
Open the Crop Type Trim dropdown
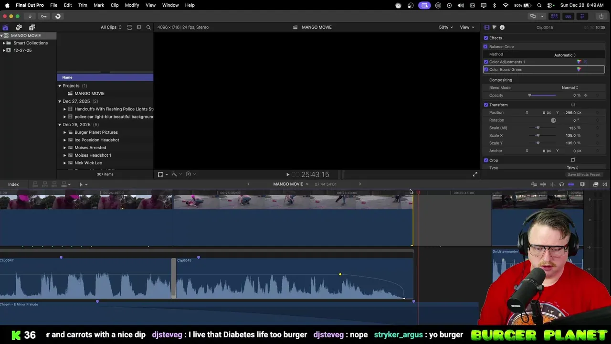(x=572, y=168)
